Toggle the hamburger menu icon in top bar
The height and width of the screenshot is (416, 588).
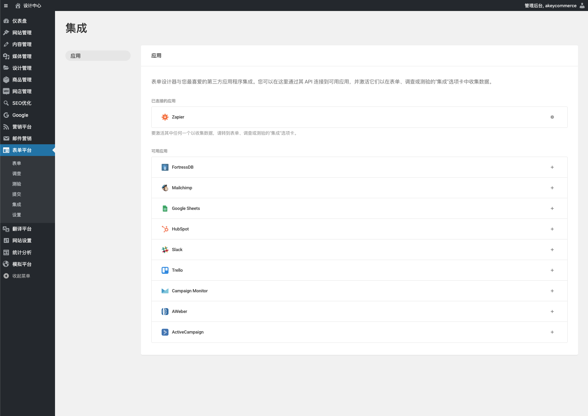pos(6,5)
